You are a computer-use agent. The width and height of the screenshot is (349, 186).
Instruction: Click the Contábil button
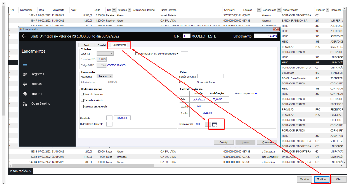[223, 142]
